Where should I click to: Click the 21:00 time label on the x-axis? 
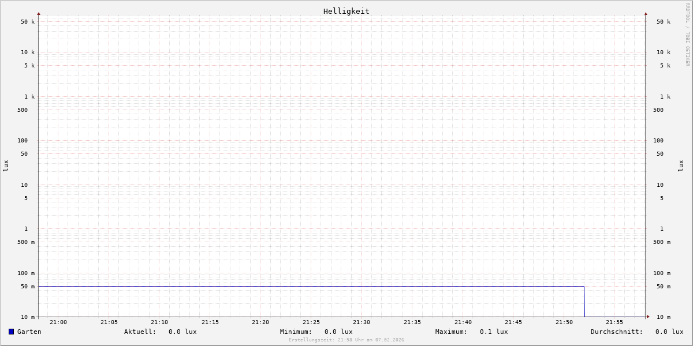click(x=58, y=322)
